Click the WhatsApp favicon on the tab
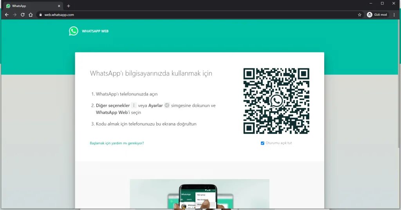This screenshot has height=210, width=401. (8, 6)
